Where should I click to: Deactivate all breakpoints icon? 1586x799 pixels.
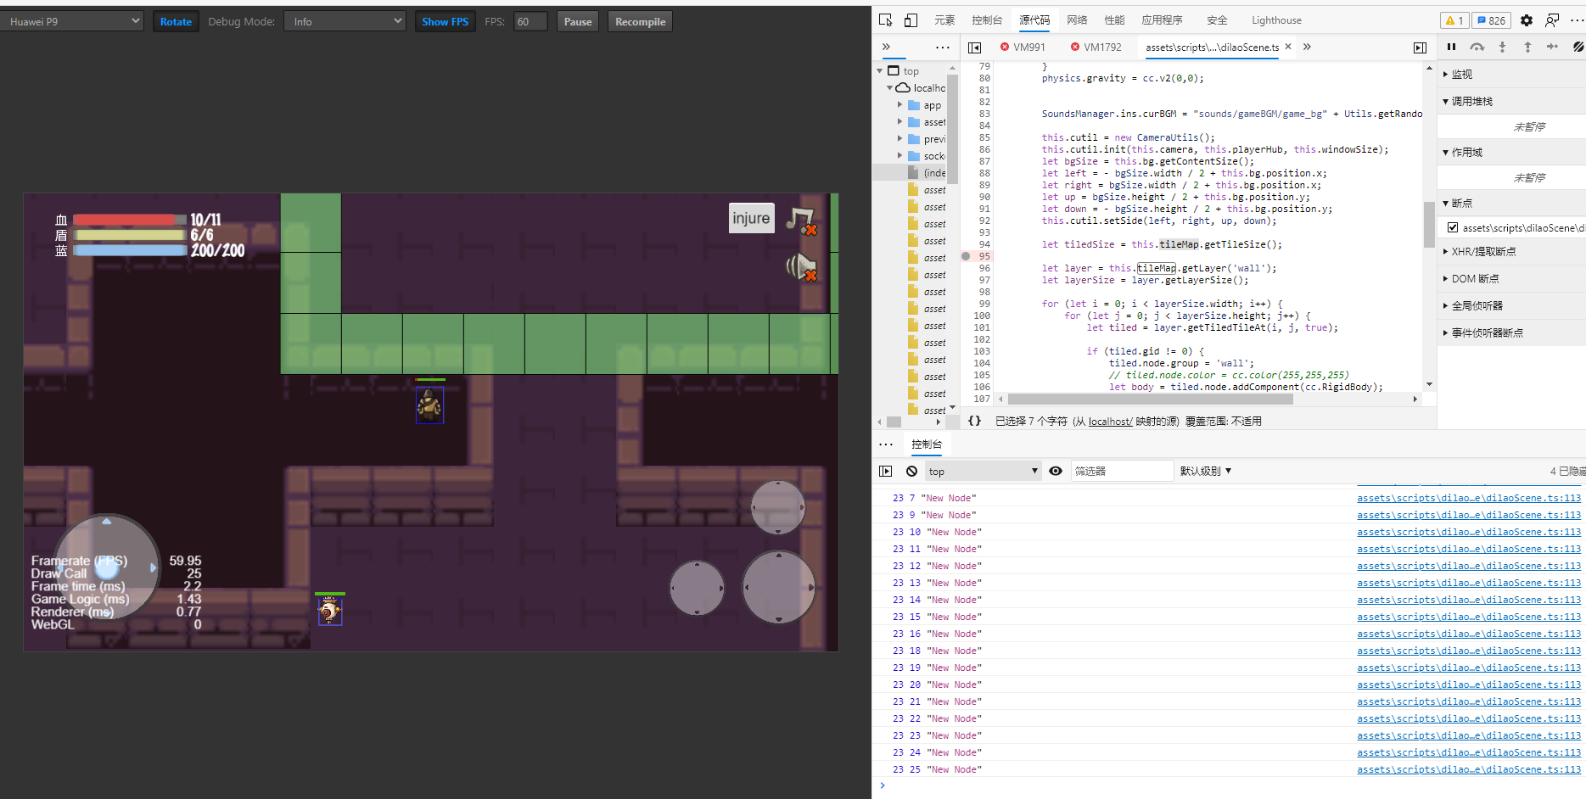(1578, 47)
